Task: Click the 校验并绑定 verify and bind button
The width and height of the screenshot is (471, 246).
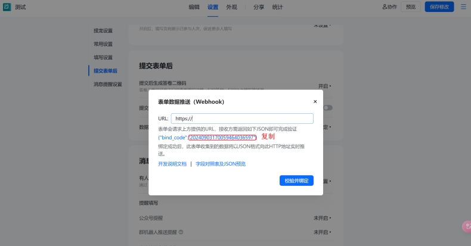Action: pos(296,180)
